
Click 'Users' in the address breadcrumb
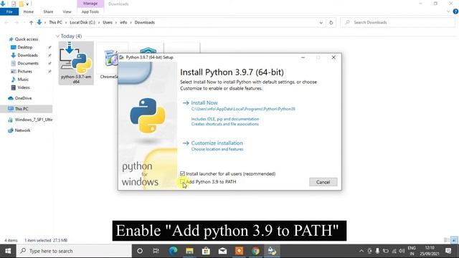(x=108, y=22)
